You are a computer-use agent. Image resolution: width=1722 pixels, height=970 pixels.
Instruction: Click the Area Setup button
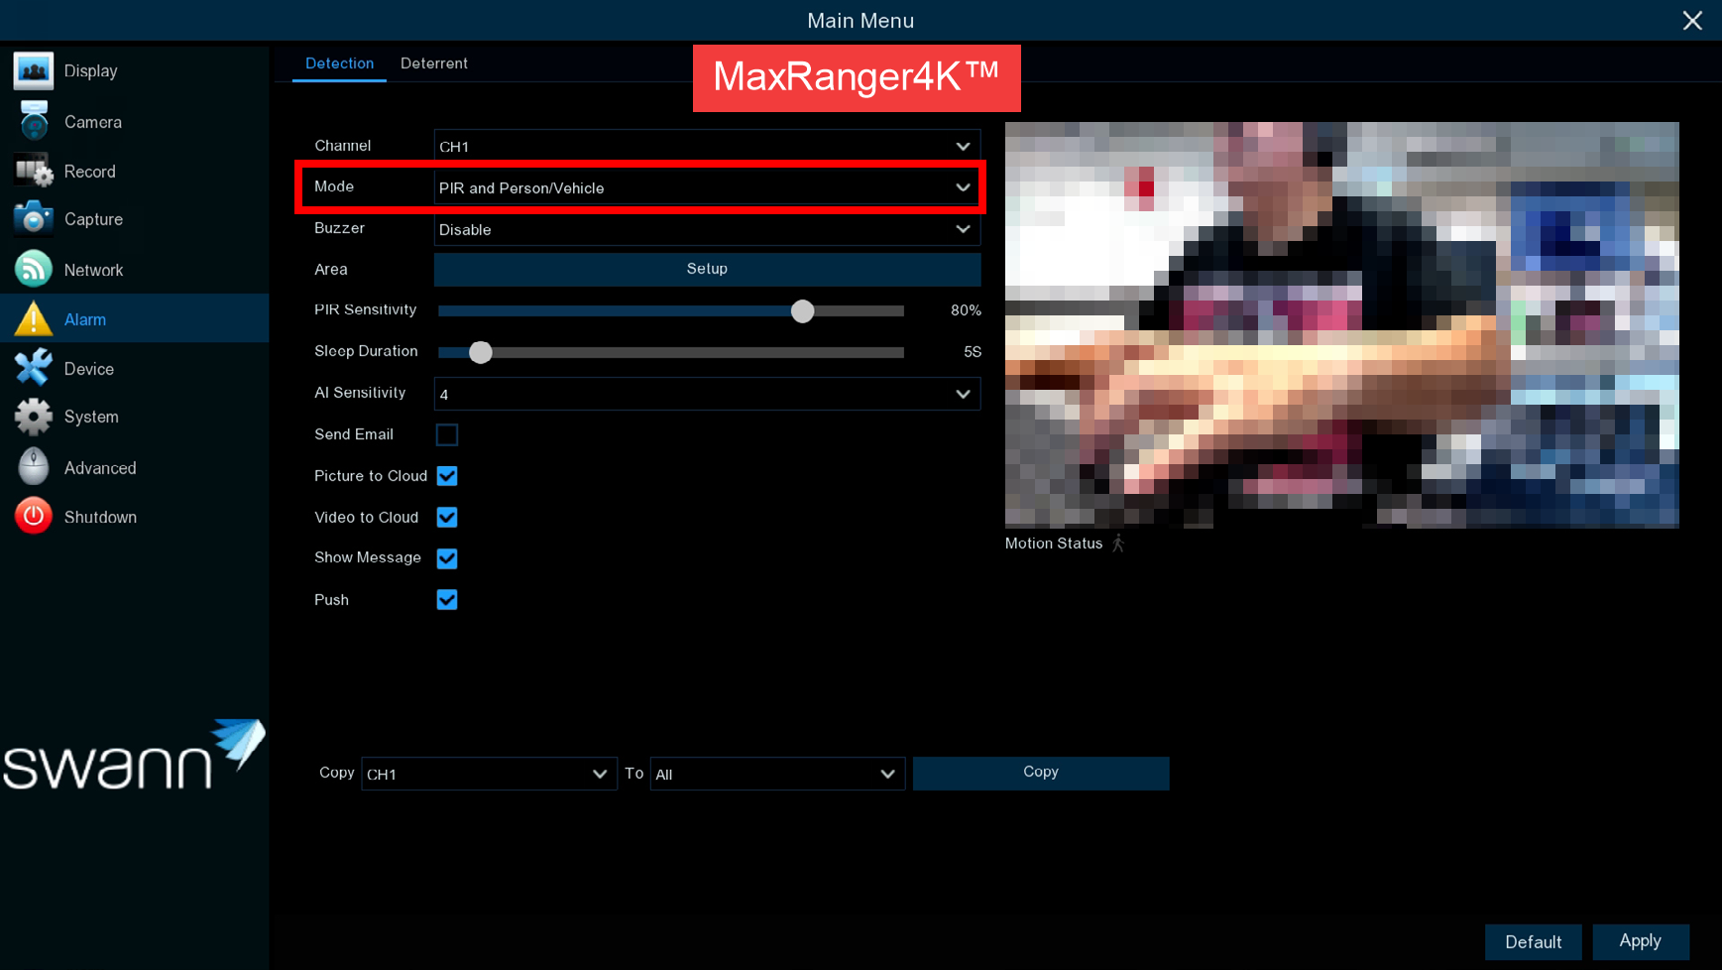click(707, 269)
